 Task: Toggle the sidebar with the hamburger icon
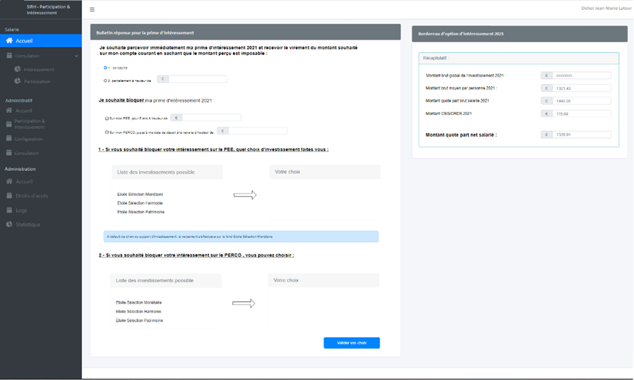click(x=92, y=9)
